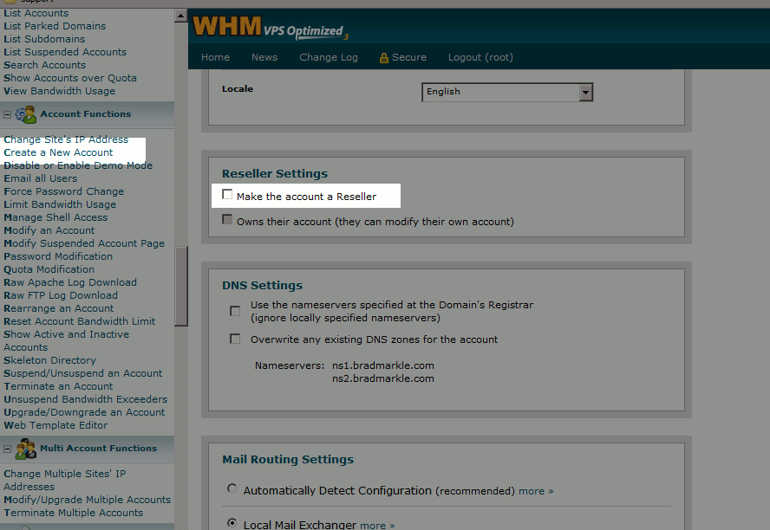Image resolution: width=770 pixels, height=530 pixels.
Task: Enable Use nameservers specified at Domain's Registrar
Action: tap(235, 311)
